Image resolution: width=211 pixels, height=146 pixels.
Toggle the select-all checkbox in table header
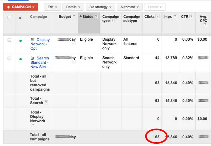[9, 18]
